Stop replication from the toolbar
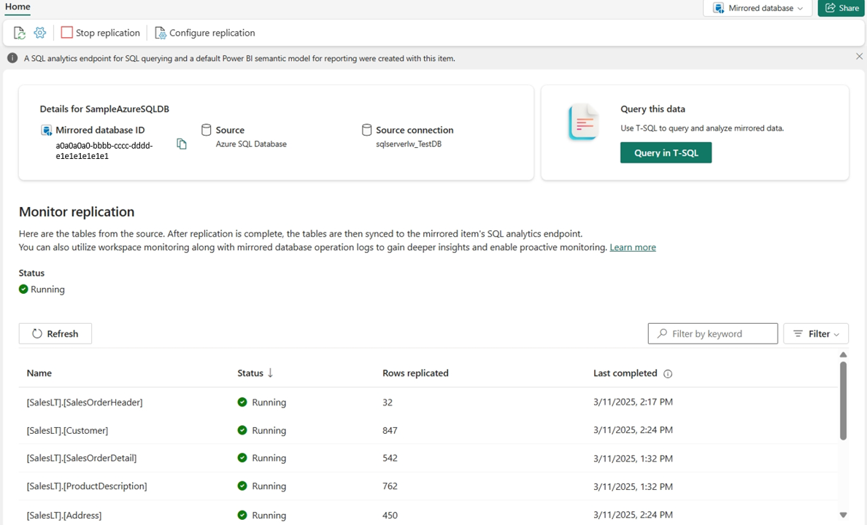 pos(101,33)
